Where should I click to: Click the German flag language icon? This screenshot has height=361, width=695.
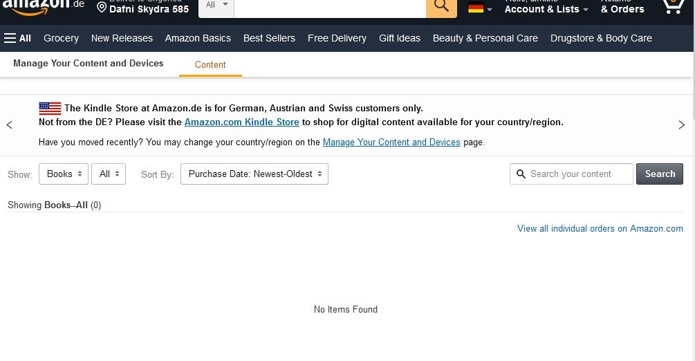tap(476, 8)
